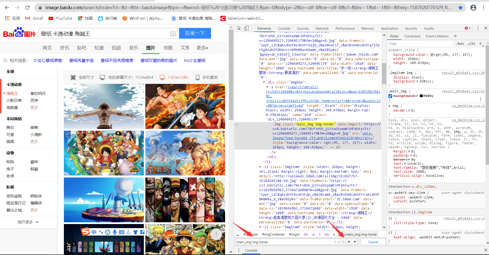This screenshot has width=489, height=255.
Task: Click the camera image-search icon
Action: click(x=173, y=34)
